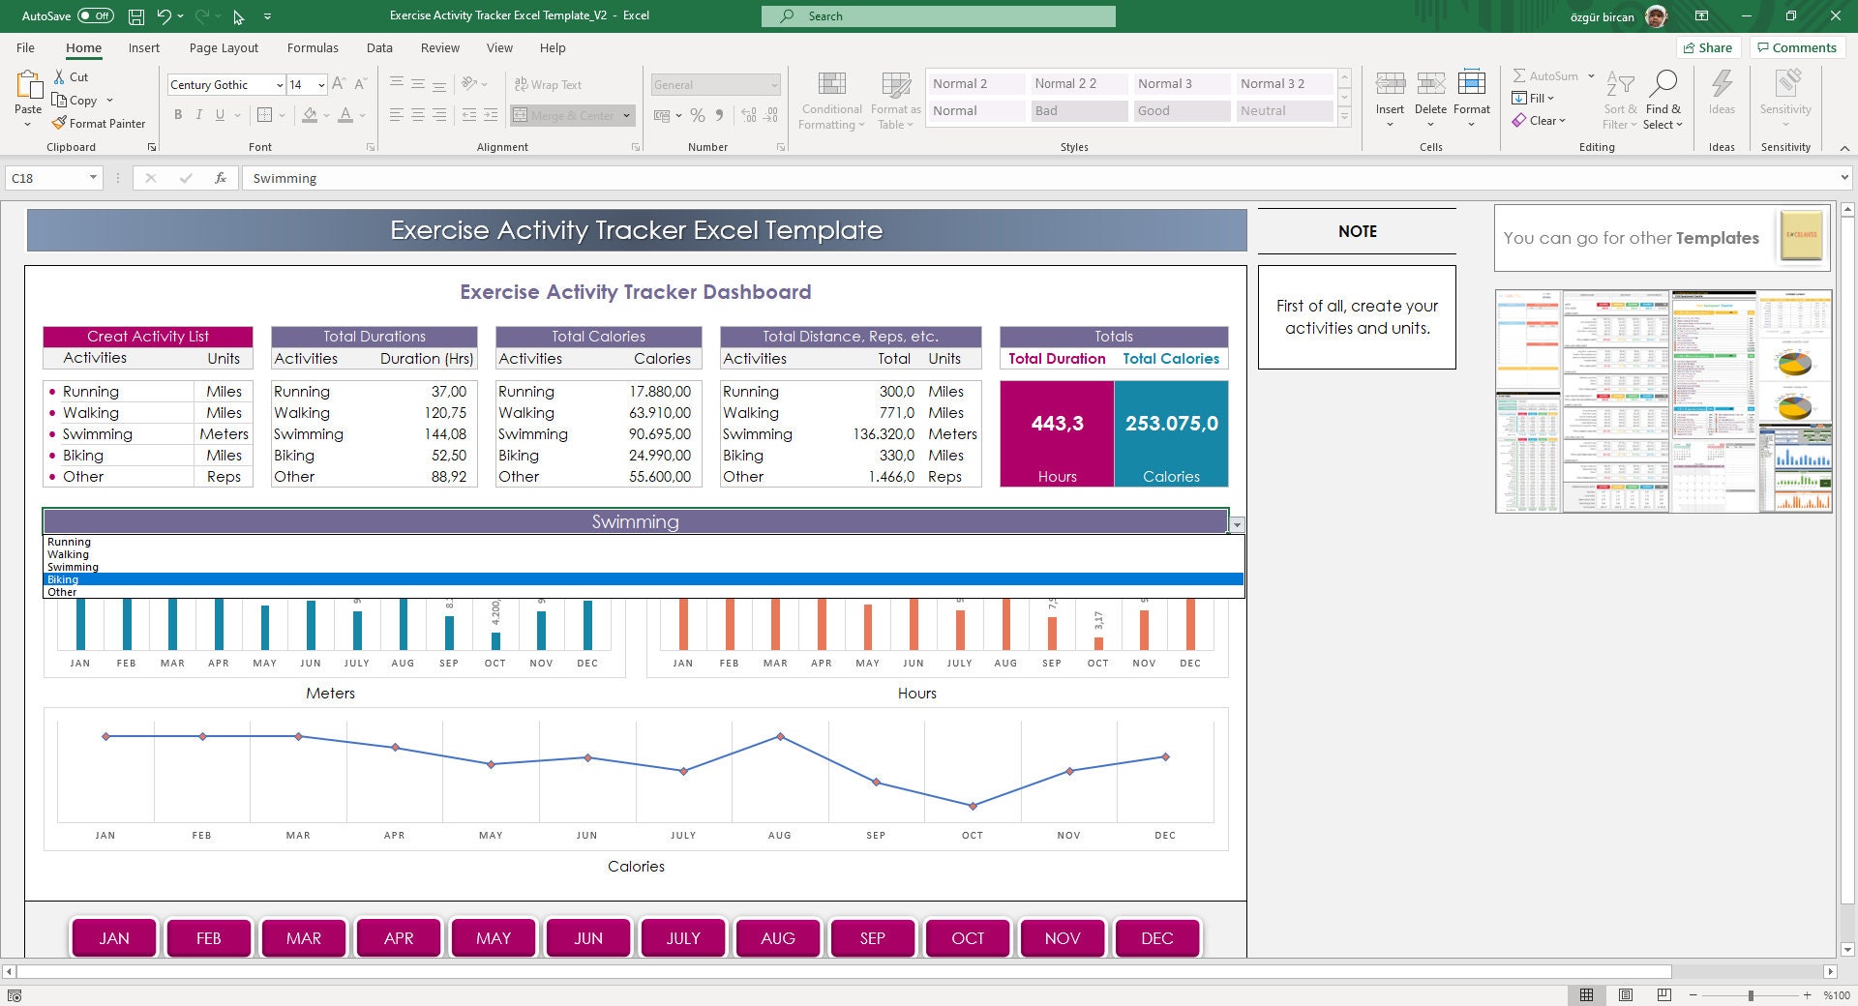Open the Data ribbon tab

pyautogui.click(x=379, y=47)
